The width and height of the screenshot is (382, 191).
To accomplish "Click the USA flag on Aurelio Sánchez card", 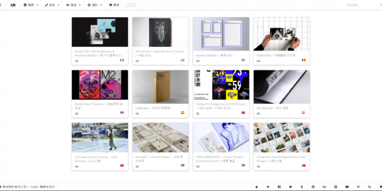I will tap(243, 60).
